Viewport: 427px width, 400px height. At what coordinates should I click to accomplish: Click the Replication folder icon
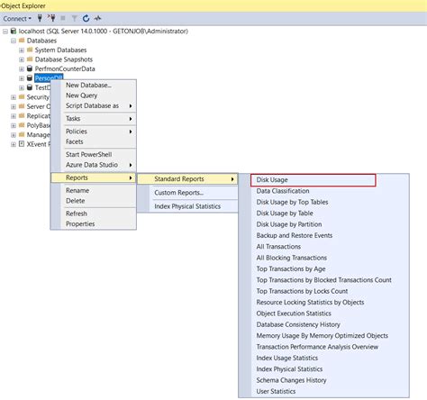(22, 115)
